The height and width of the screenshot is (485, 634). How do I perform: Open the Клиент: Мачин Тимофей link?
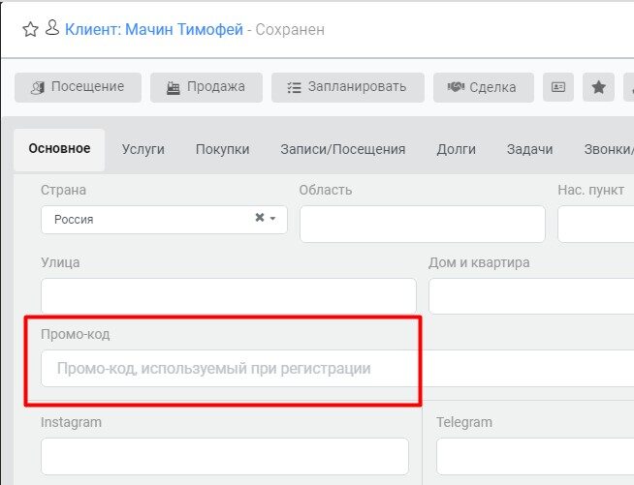[x=153, y=29]
